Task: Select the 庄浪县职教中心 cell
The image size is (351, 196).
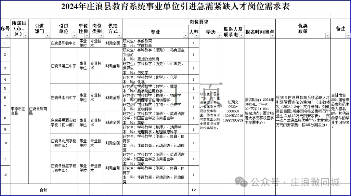Action: pos(64,43)
